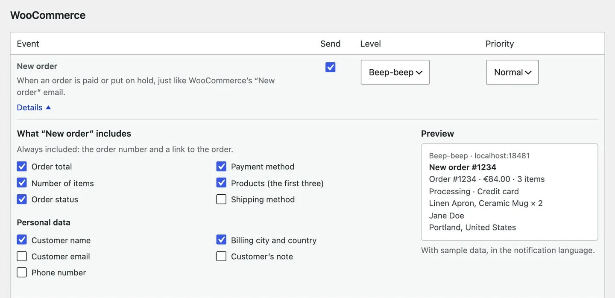This screenshot has width=615, height=298.
Task: Uncheck the Customer name checkbox
Action: point(22,240)
